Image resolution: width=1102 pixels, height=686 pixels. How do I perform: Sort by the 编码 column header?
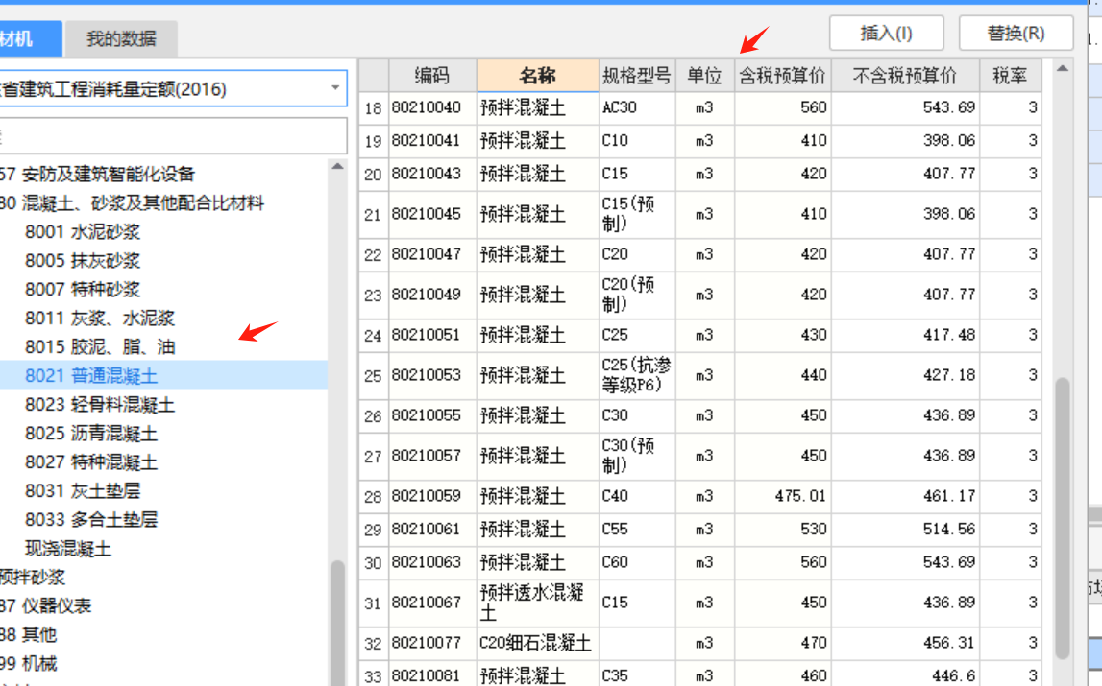(x=432, y=75)
